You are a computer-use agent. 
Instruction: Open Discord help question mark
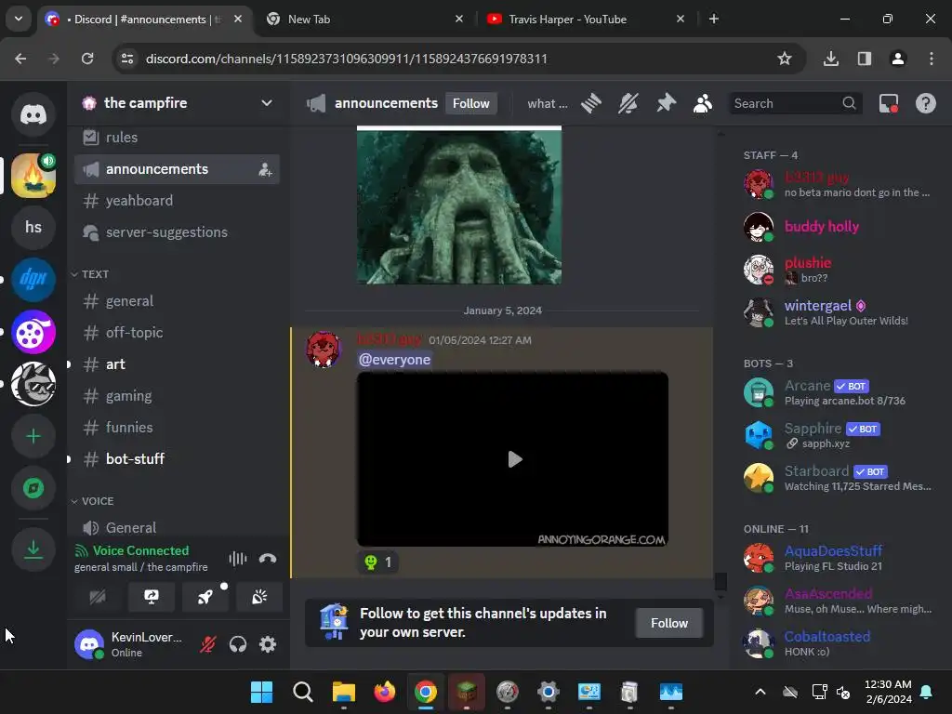[926, 103]
